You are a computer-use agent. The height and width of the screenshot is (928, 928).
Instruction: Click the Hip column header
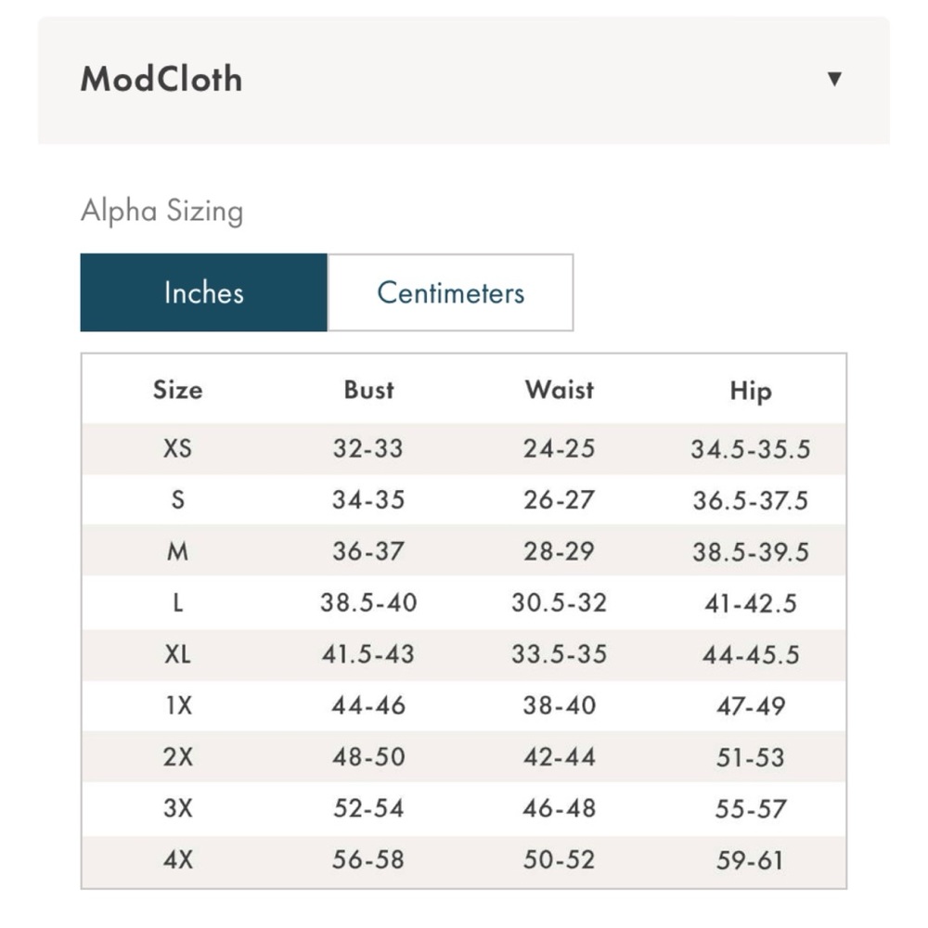751,392
